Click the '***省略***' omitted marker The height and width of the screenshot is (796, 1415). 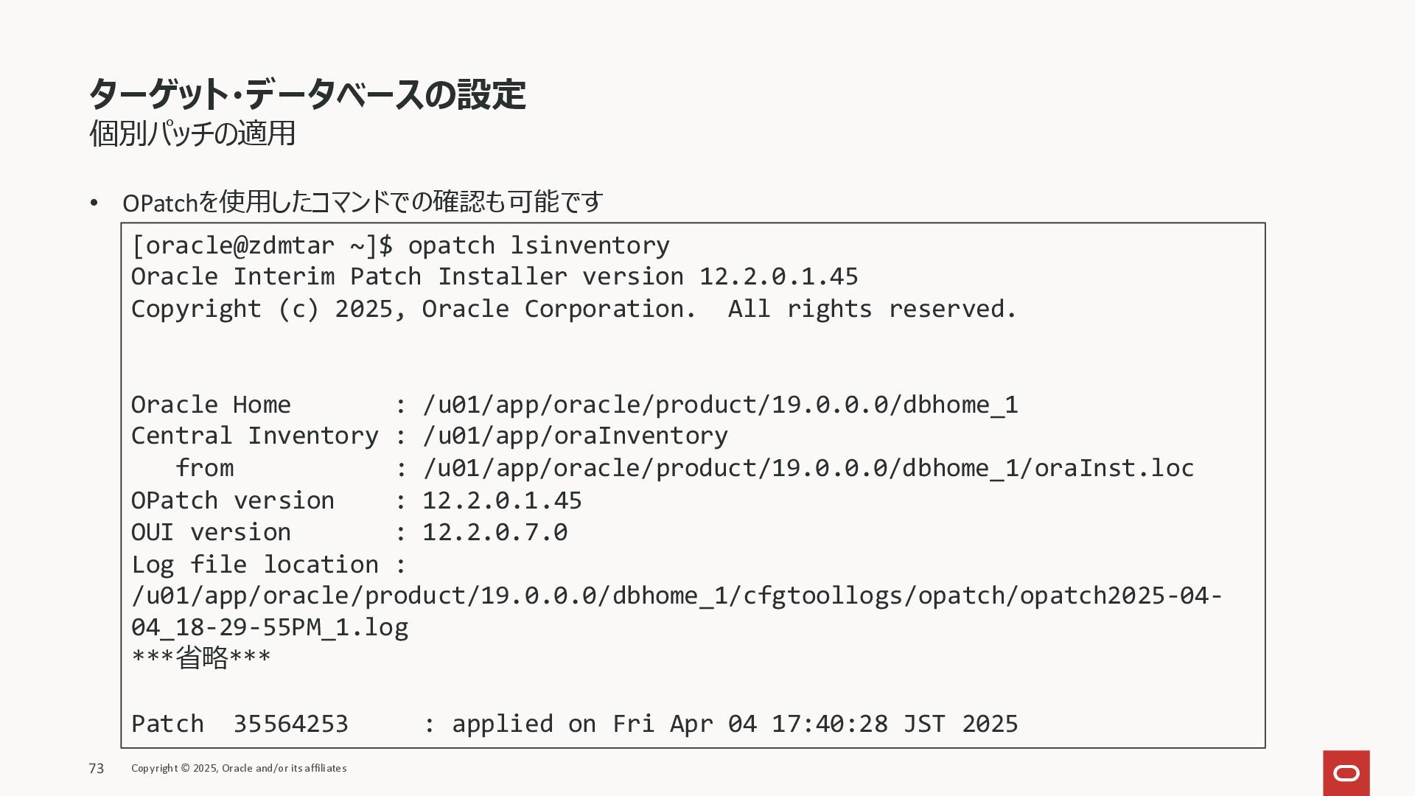pos(201,657)
